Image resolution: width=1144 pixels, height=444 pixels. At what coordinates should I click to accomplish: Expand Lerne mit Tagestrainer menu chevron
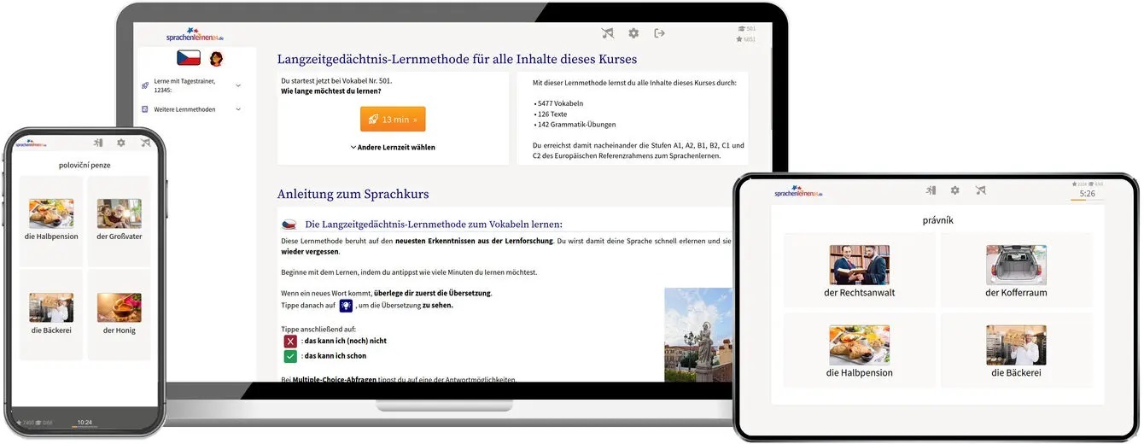(238, 85)
